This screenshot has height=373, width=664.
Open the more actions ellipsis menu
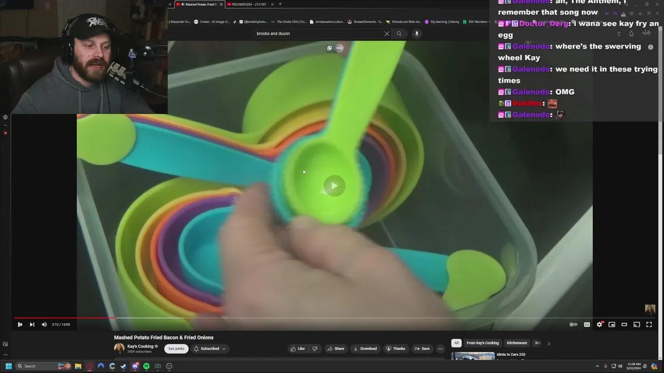[440, 348]
